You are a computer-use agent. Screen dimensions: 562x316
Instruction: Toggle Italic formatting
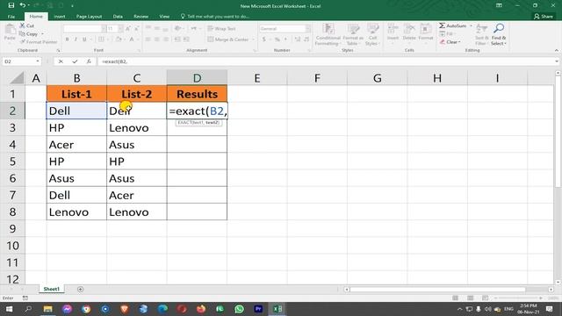click(x=76, y=39)
